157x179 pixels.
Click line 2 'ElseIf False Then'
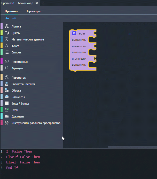pyautogui.click(x=23, y=157)
